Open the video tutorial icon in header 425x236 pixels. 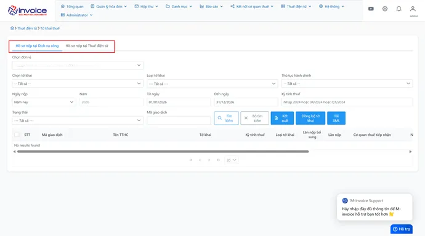pyautogui.click(x=371, y=9)
